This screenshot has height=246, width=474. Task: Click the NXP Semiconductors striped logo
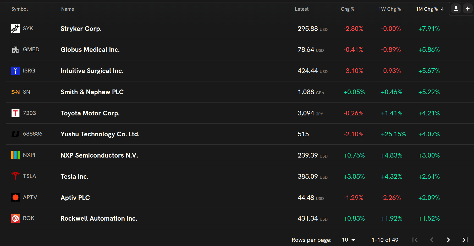pyautogui.click(x=15, y=155)
